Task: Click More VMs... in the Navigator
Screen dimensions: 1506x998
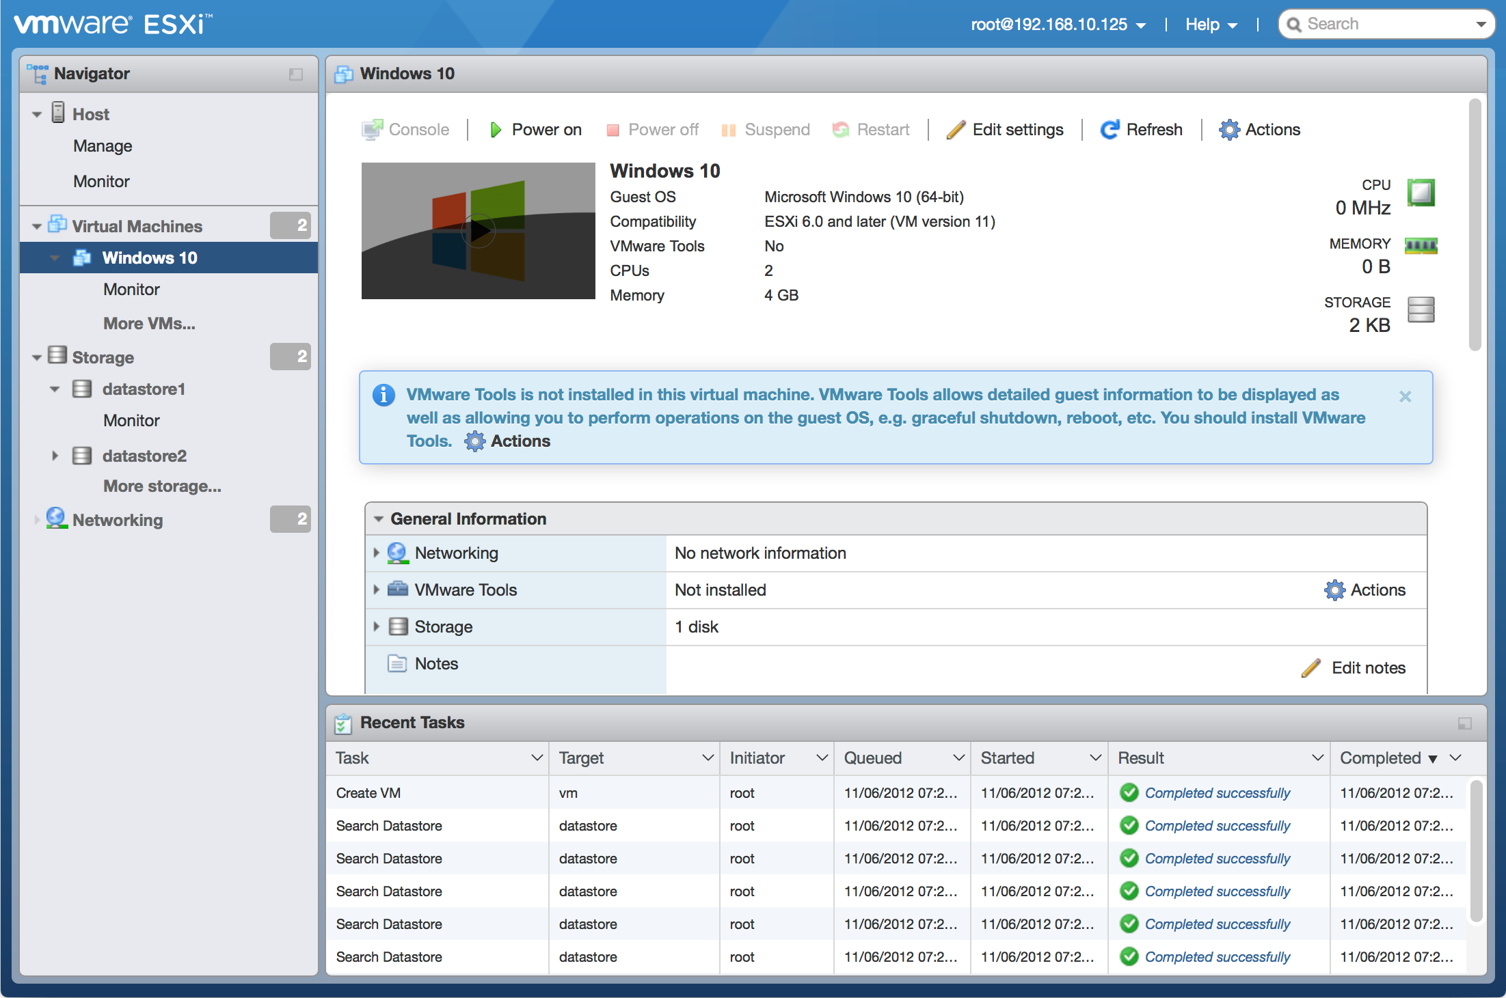Action: (x=149, y=324)
